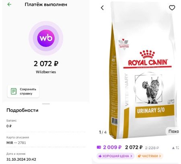This screenshot has height=164, width=181.
Task: Tap the purple Wildberries wb logo
Action: [46, 38]
